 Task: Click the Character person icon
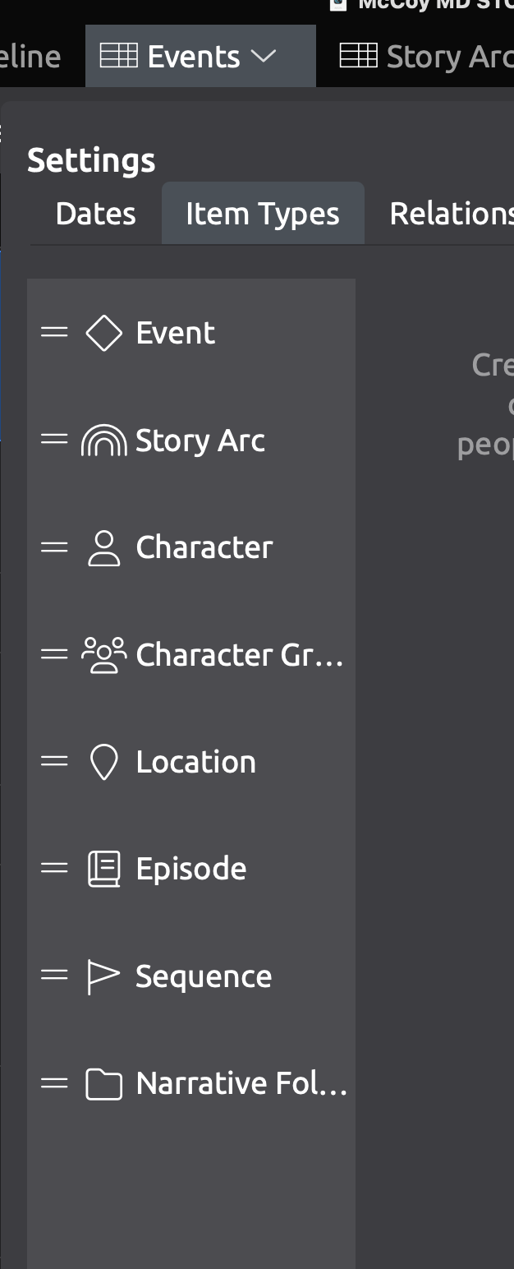[103, 548]
